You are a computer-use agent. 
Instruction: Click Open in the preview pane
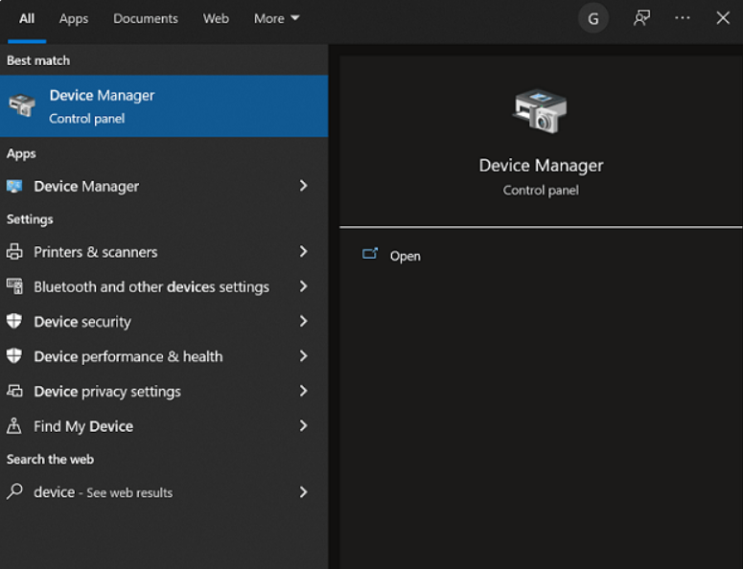tap(405, 256)
